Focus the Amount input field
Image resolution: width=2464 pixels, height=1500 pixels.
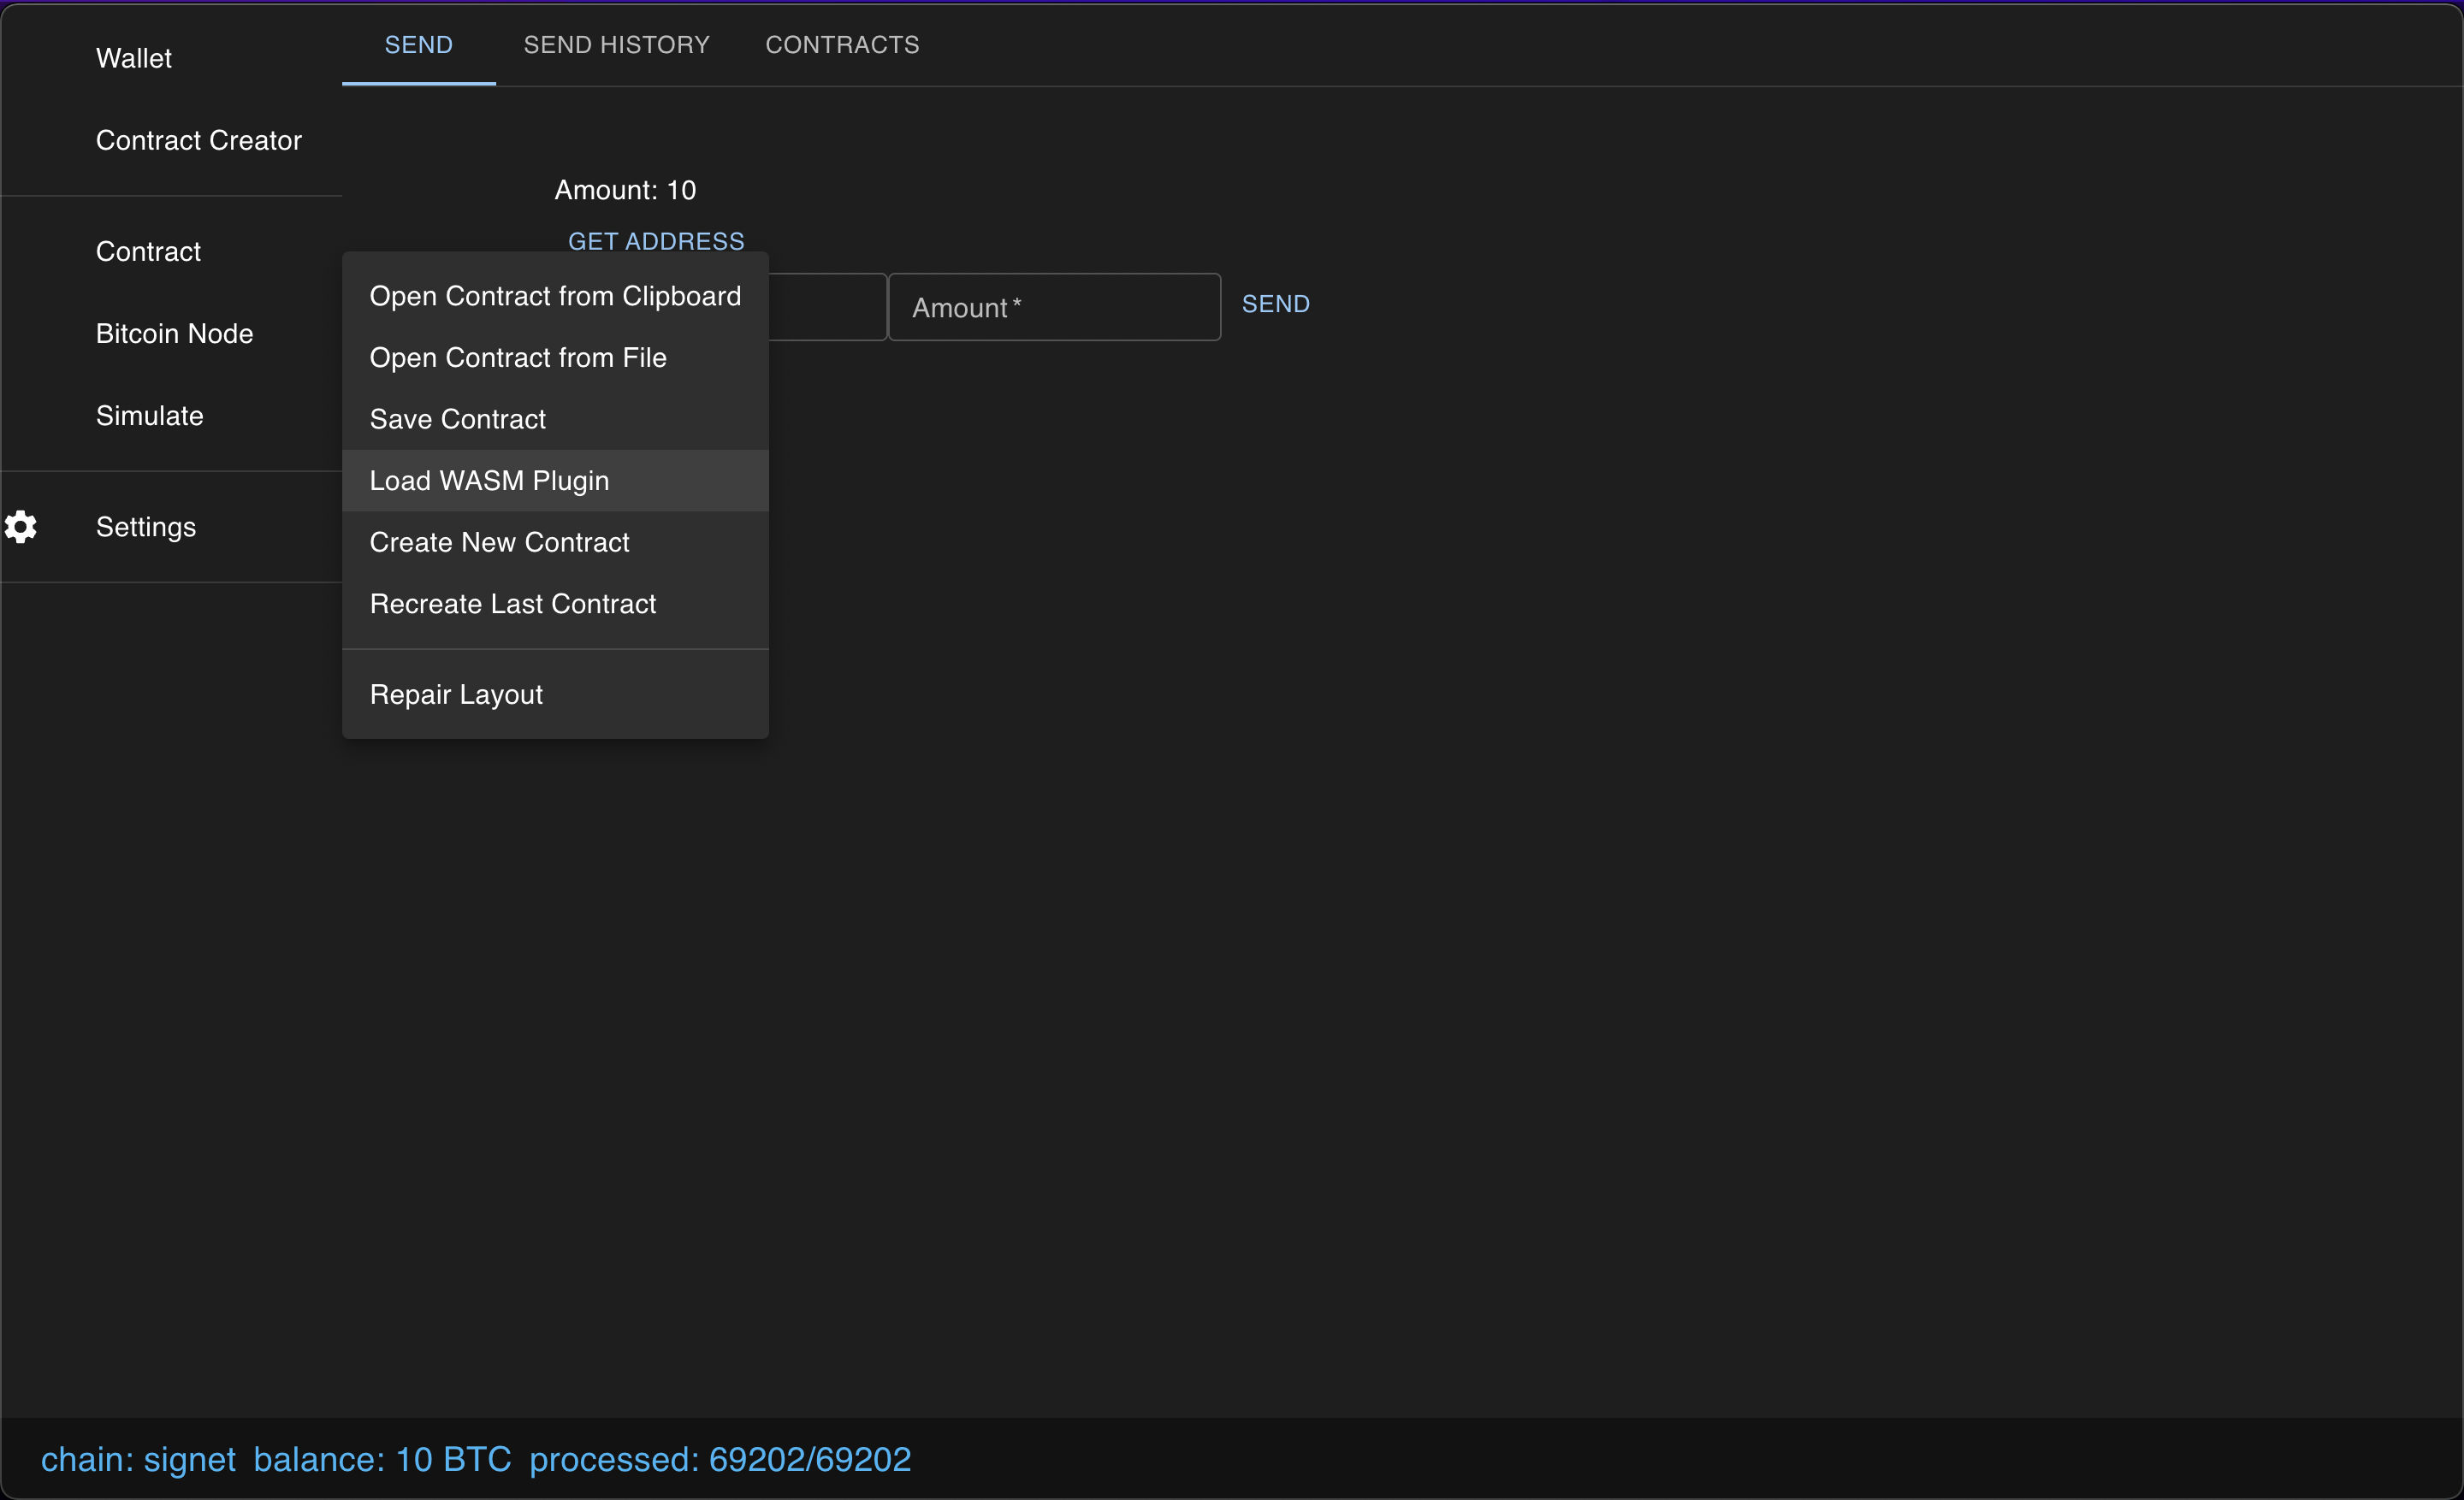(1054, 307)
